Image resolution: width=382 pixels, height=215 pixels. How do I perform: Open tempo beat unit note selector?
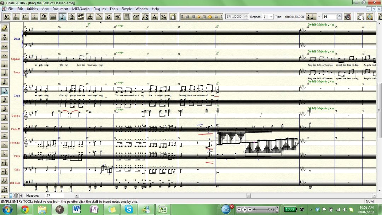pos(311,17)
